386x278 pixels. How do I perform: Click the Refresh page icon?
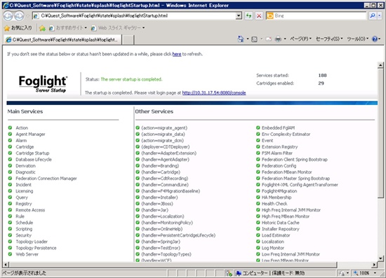tap(248, 16)
